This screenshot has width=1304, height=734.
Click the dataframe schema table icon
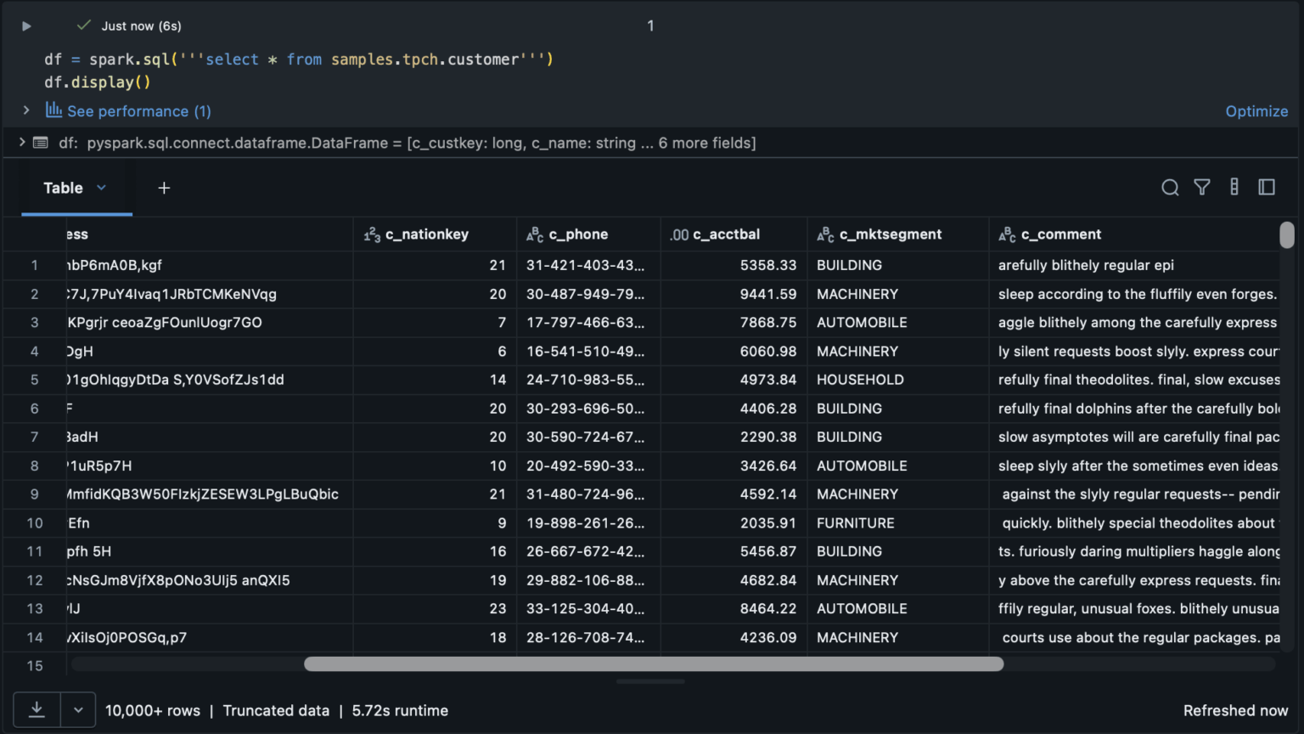pos(40,143)
